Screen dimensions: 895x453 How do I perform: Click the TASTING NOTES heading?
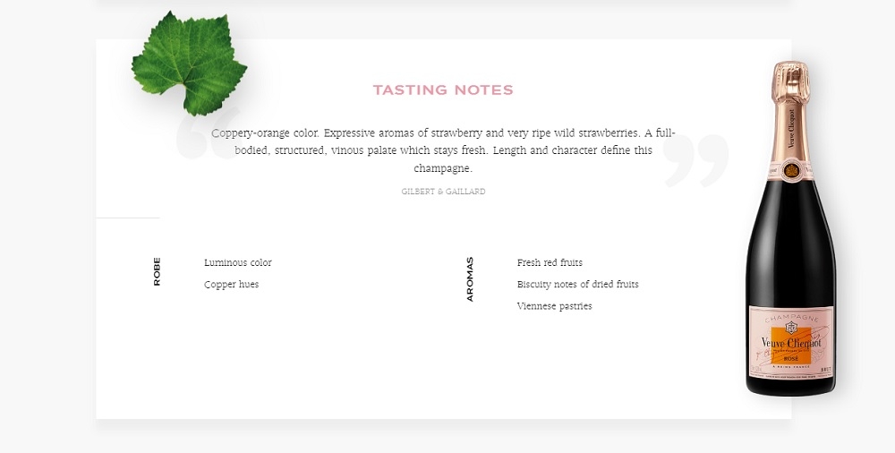(x=444, y=90)
